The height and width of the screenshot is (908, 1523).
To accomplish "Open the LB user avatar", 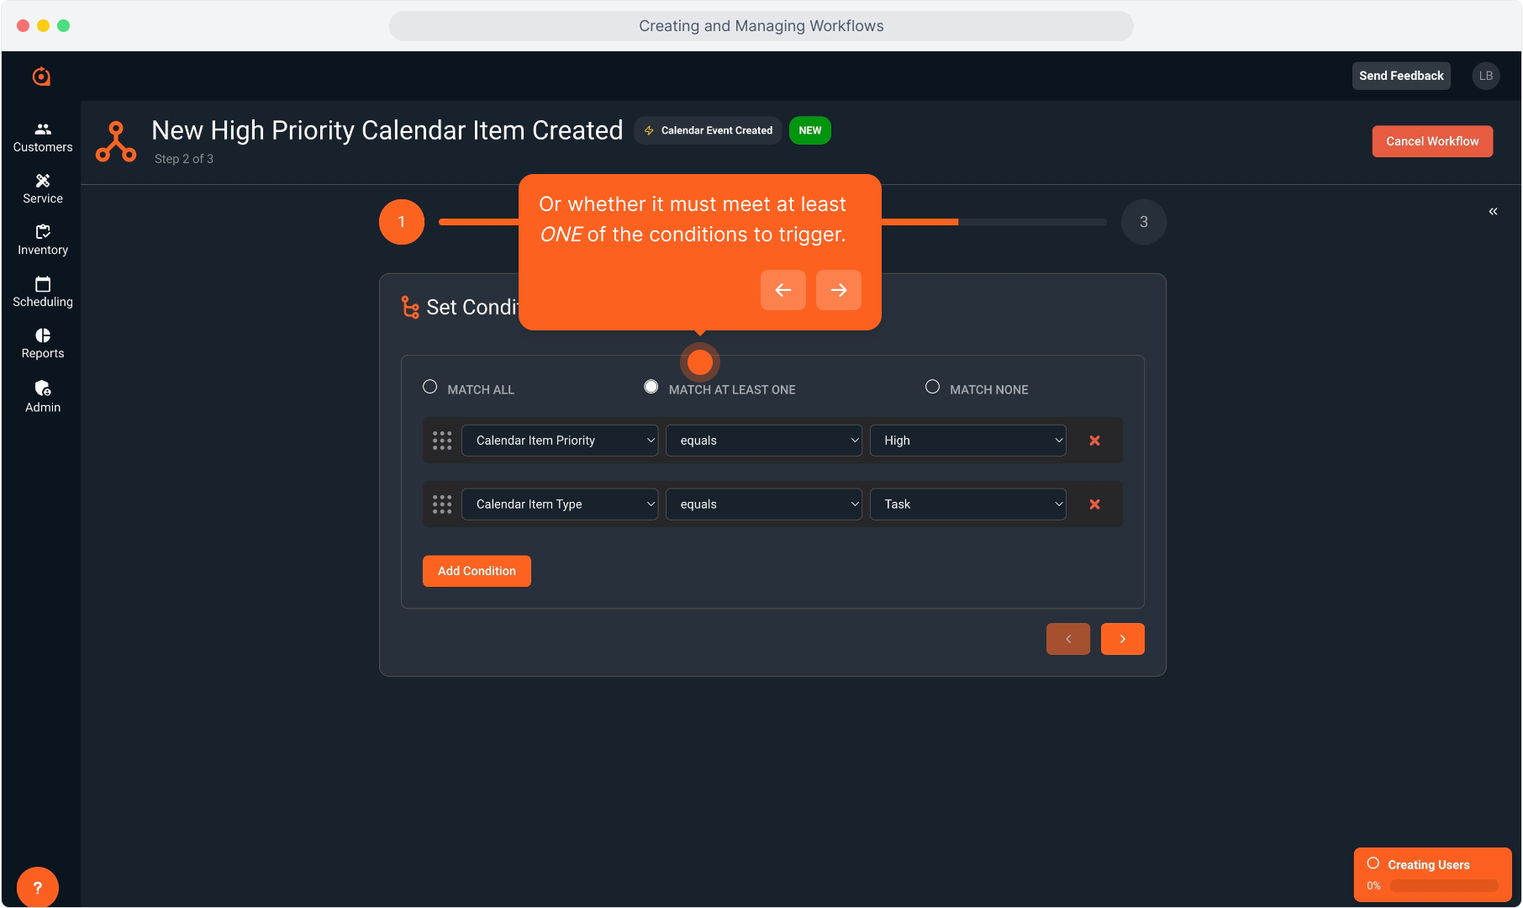I will (1485, 76).
